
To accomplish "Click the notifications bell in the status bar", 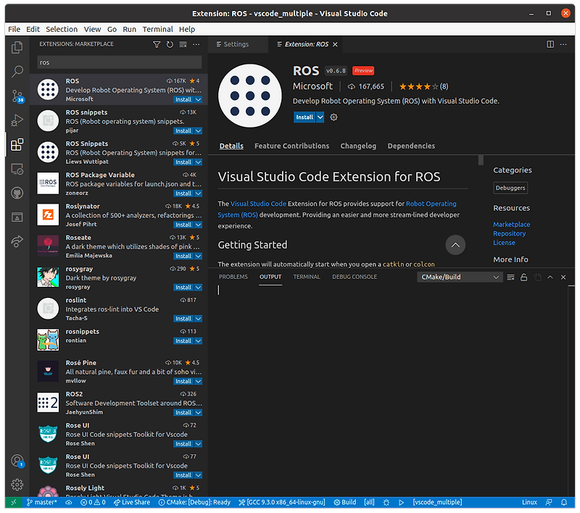I will [x=565, y=501].
